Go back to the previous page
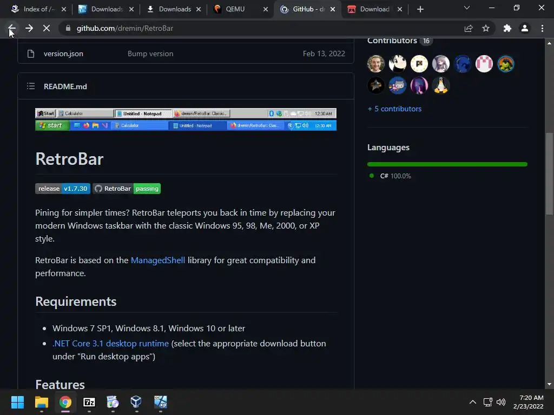 [x=12, y=28]
